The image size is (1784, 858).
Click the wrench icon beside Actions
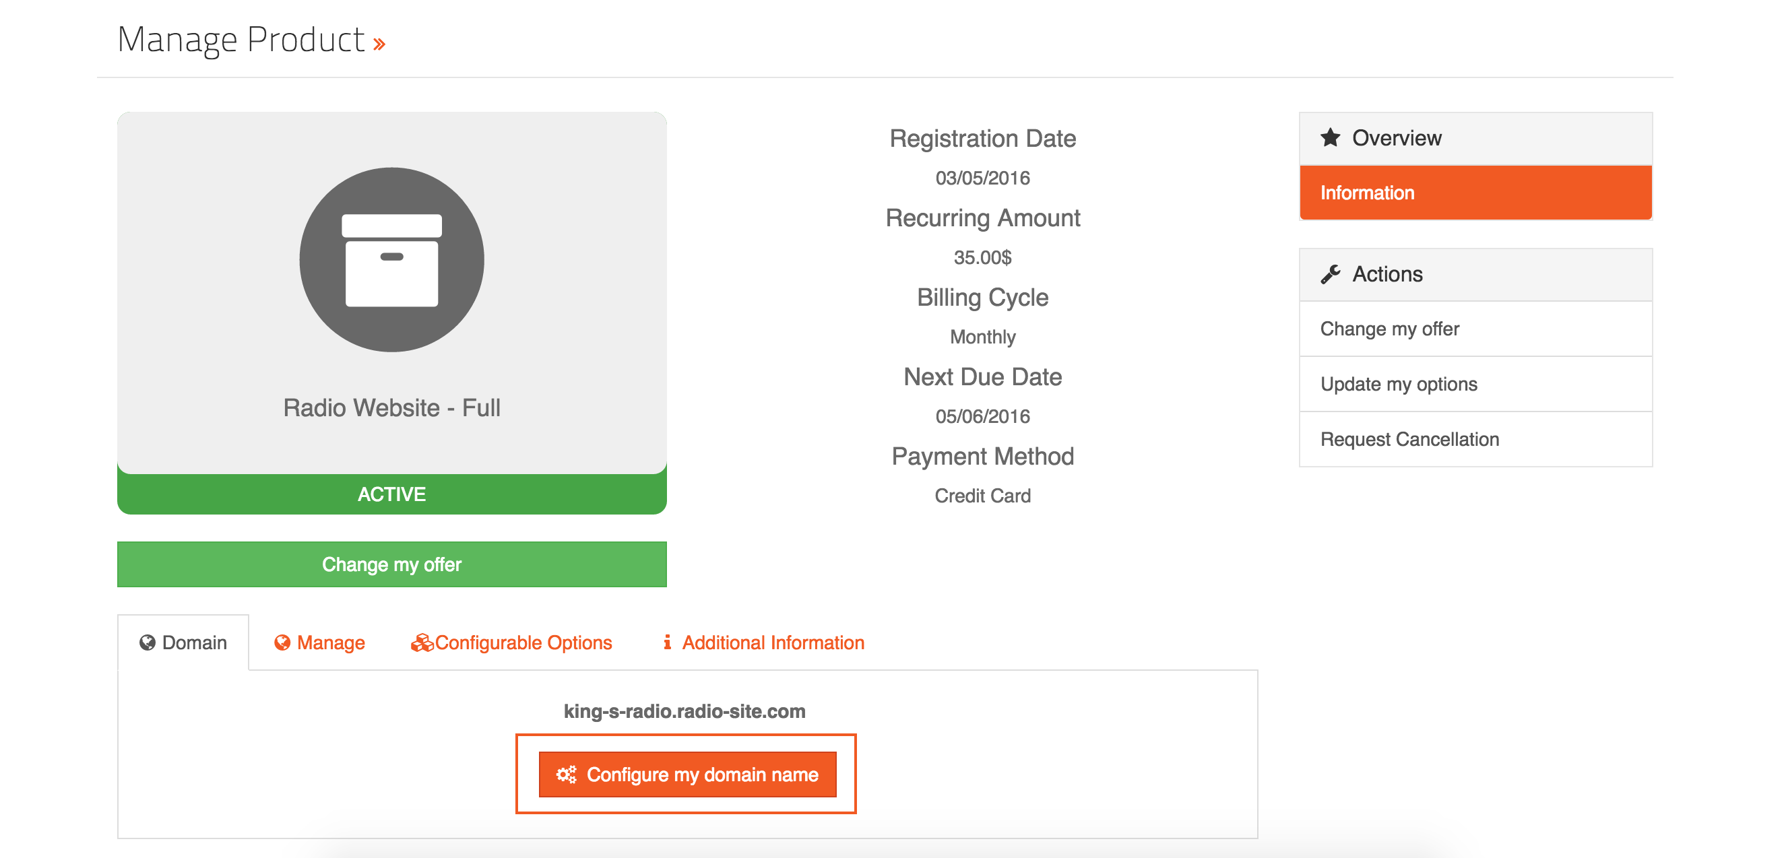(x=1330, y=274)
